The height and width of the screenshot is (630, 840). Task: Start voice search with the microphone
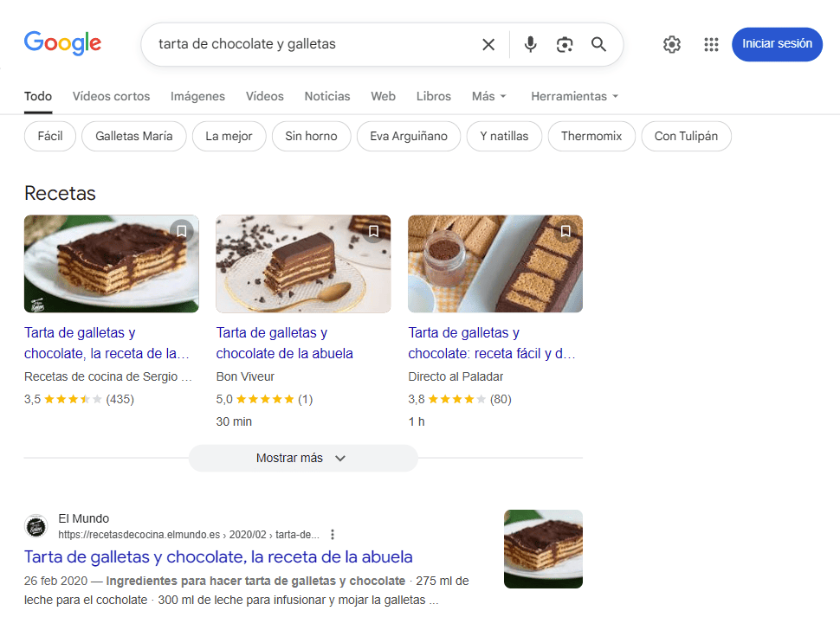pos(530,44)
